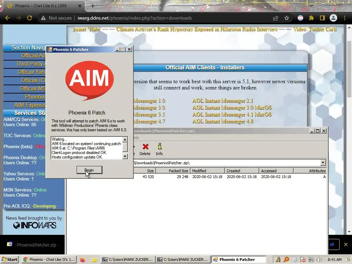Viewport: 352px width, 264px height.
Task: Click the AIM logo in Phoenix 6 Patcher
Action: (x=89, y=81)
